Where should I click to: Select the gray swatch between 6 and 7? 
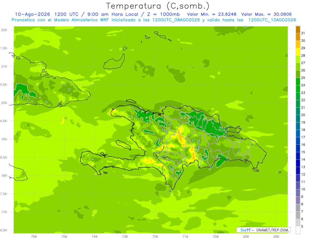298,215
